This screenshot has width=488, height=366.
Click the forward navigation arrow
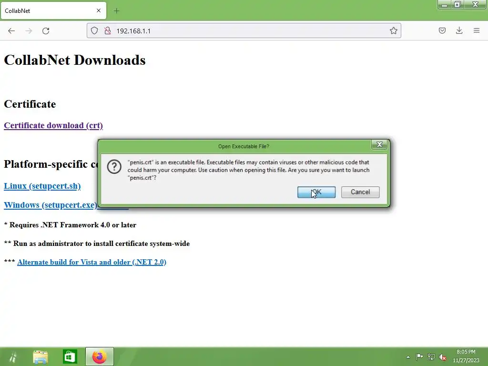coord(29,31)
